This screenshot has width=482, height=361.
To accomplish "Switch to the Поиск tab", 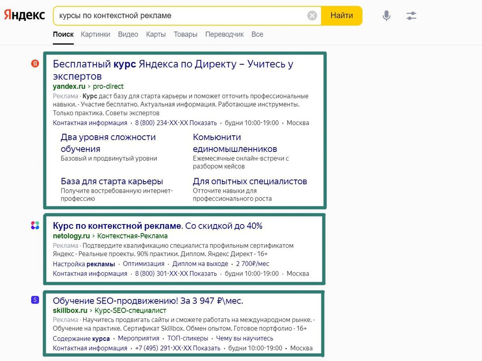I will pyautogui.click(x=63, y=35).
